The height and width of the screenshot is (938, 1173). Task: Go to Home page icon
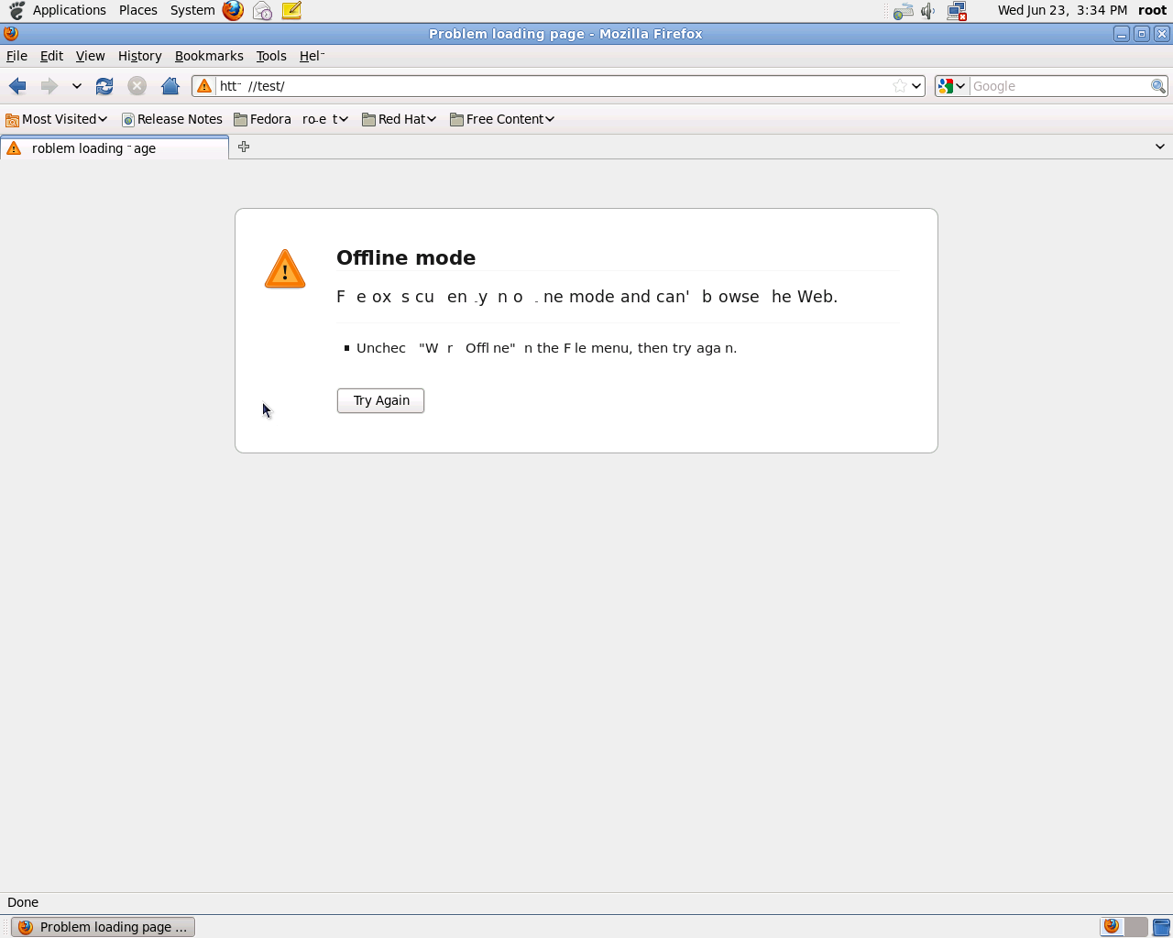[x=170, y=86]
